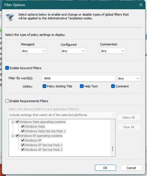Open the Include settings platform match dropdown
The height and width of the screenshot is (176, 147).
62,115
